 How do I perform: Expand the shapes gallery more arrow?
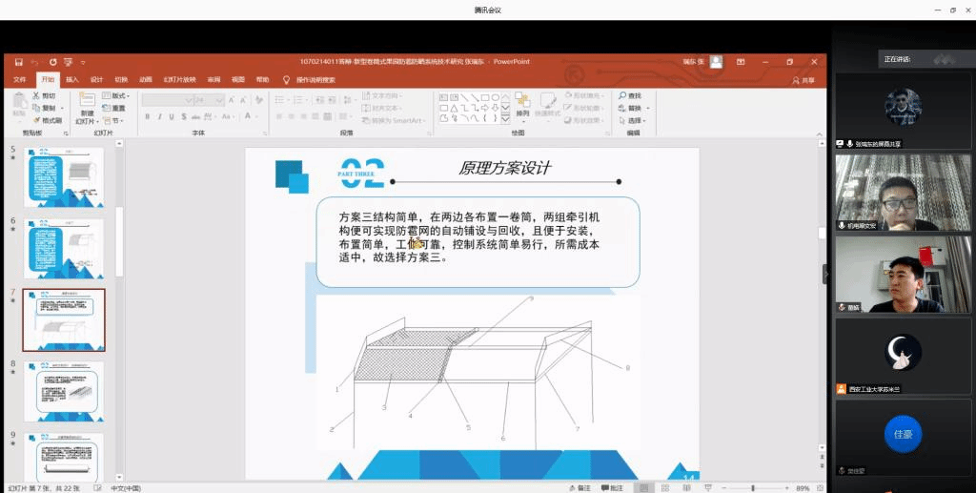coord(506,120)
